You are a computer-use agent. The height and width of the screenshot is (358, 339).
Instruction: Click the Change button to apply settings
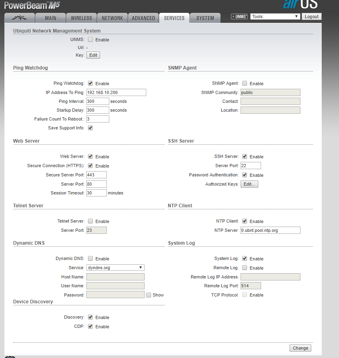click(300, 348)
